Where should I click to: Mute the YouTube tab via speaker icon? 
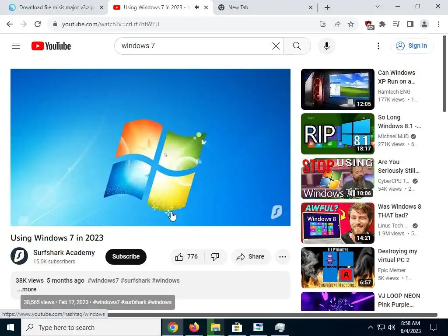tap(196, 7)
